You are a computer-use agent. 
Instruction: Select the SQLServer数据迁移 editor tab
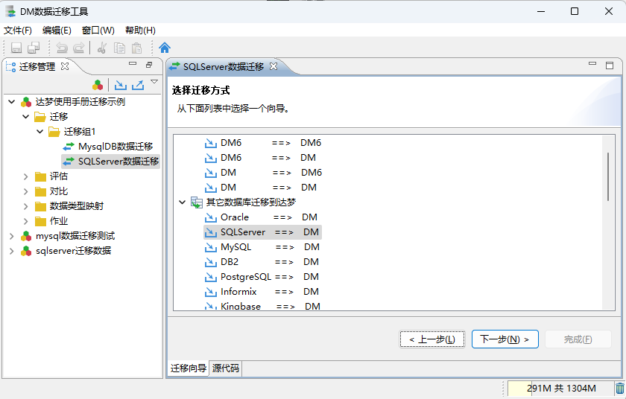coord(223,66)
